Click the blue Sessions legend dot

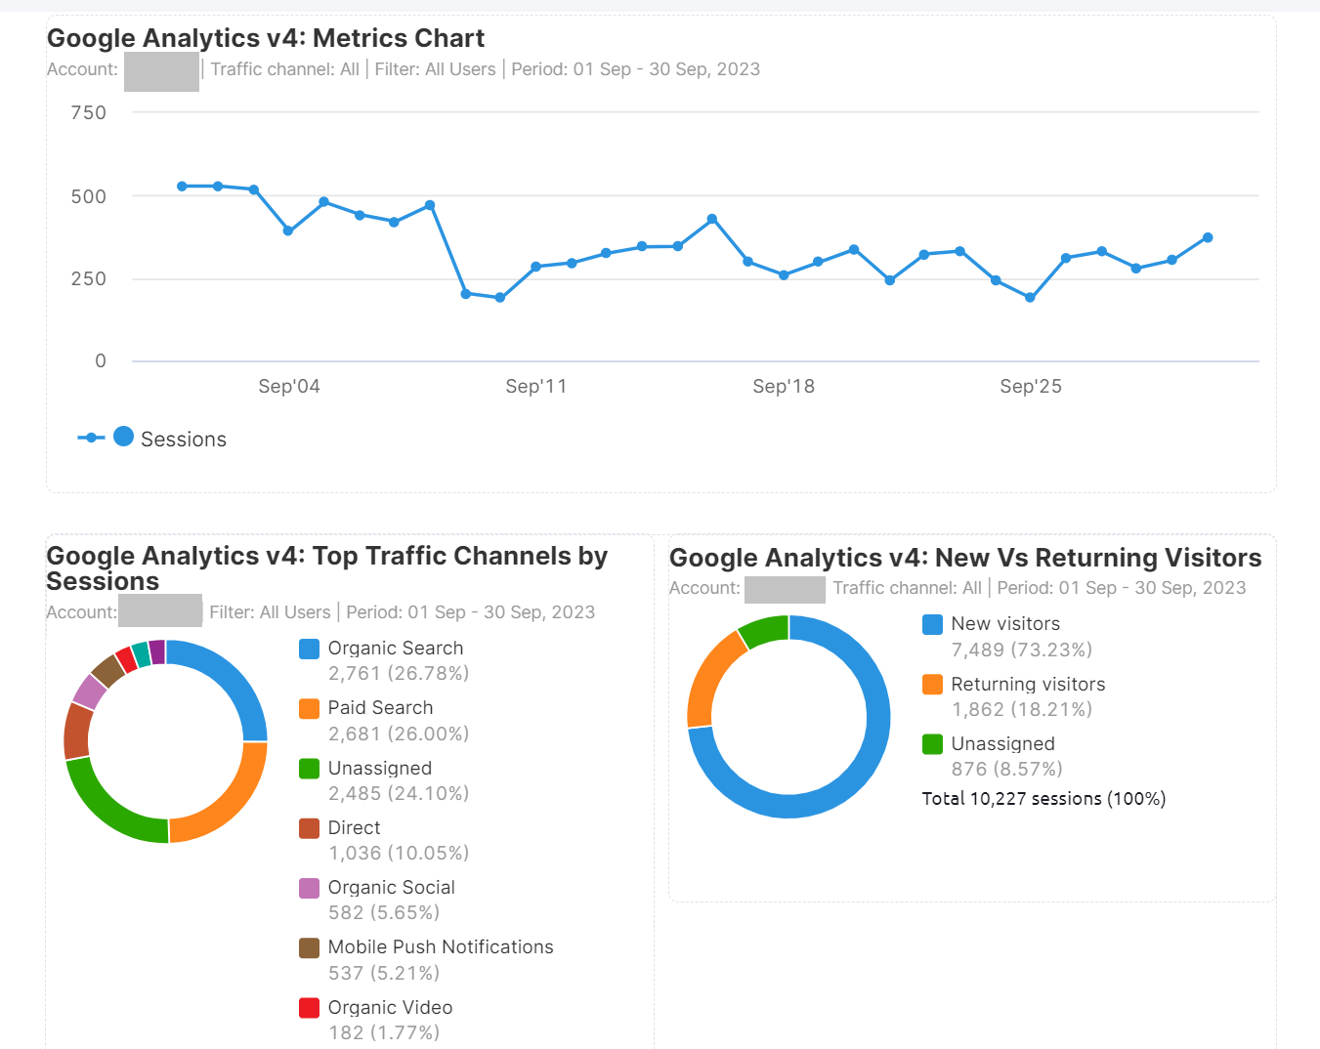click(x=122, y=436)
